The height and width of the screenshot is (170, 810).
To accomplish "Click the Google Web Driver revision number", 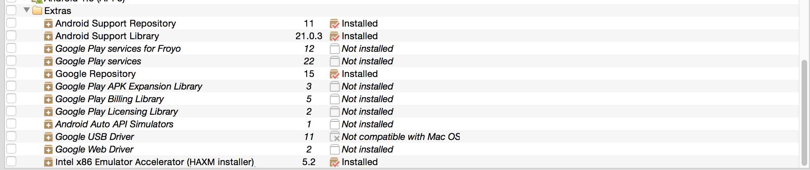I will point(309,149).
